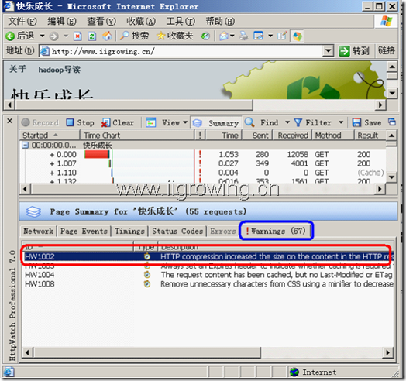The width and height of the screenshot is (406, 381).
Task: Click the 关于 link on the webpage
Action: 18,69
